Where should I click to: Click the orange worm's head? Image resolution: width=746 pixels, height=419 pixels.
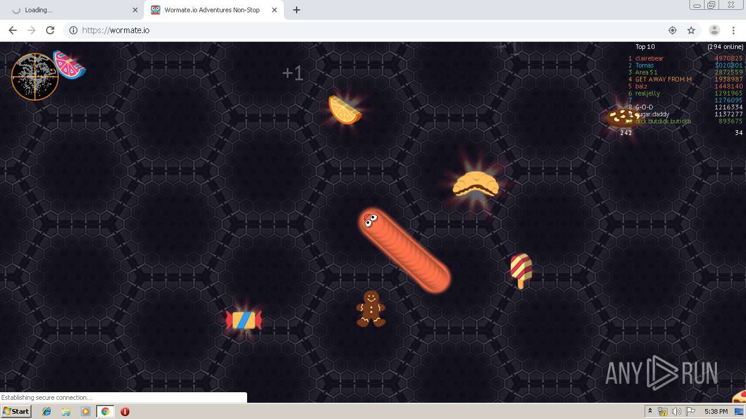(x=371, y=220)
